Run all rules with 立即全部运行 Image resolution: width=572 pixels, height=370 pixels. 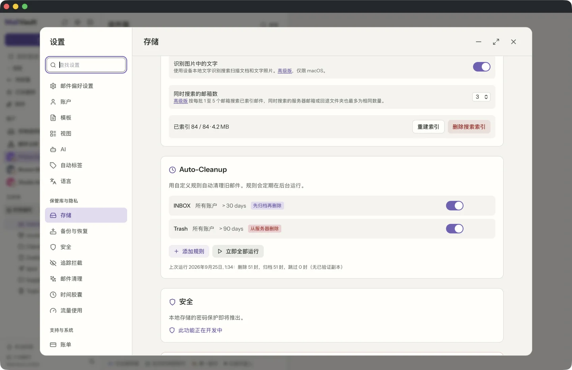pyautogui.click(x=238, y=251)
